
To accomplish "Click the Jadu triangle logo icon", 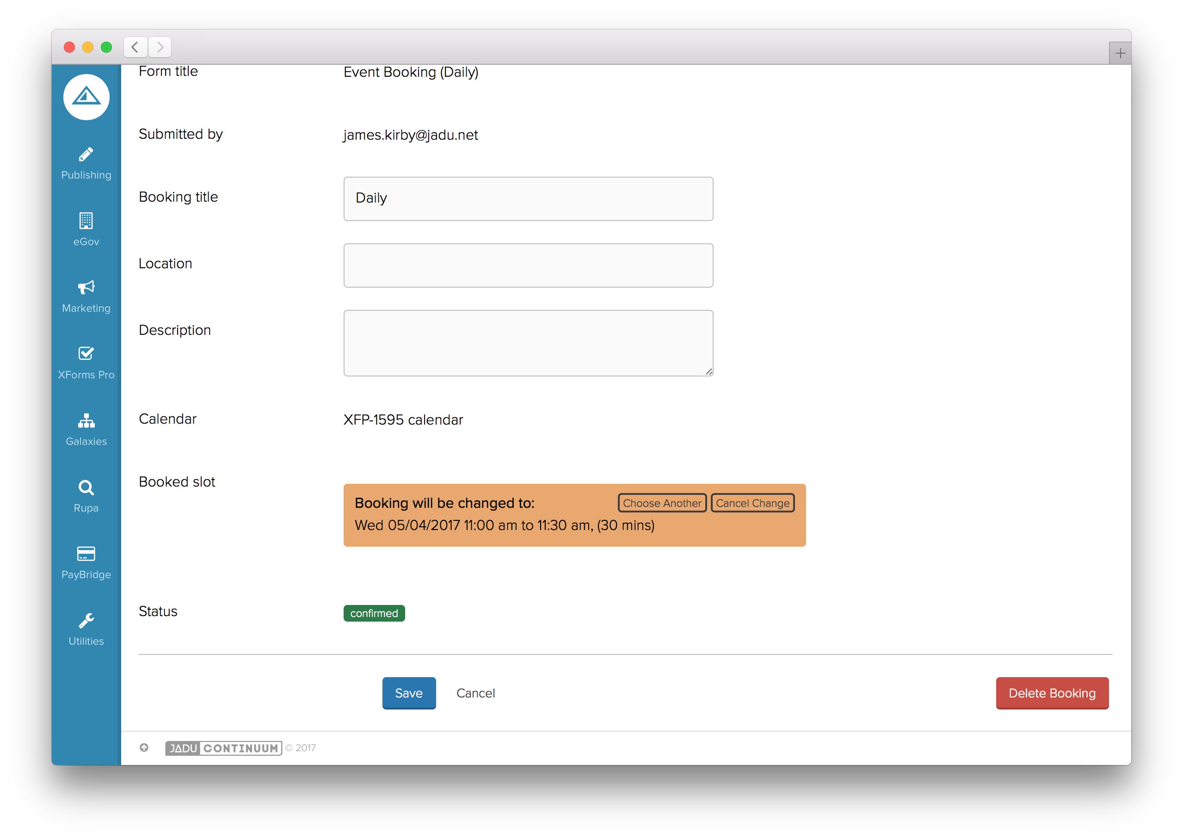I will pos(86,97).
